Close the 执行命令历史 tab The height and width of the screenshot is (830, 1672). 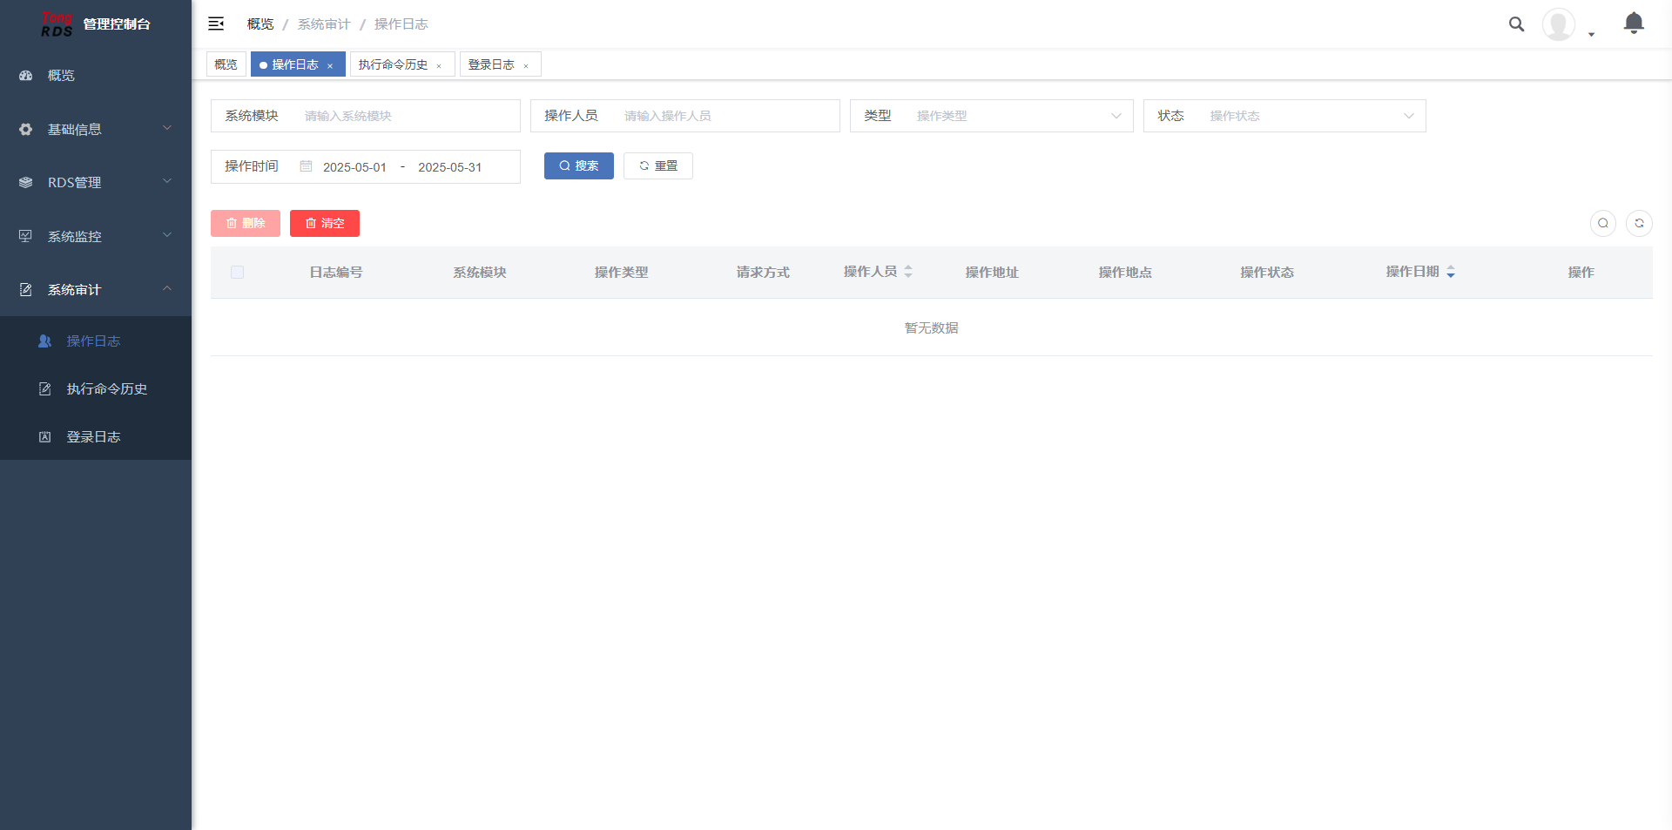click(x=439, y=66)
